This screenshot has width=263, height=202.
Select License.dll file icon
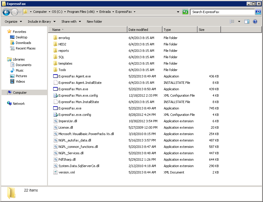[x=55, y=127]
